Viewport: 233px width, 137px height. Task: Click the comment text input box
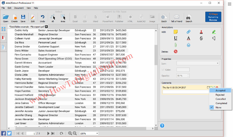tap(186, 92)
